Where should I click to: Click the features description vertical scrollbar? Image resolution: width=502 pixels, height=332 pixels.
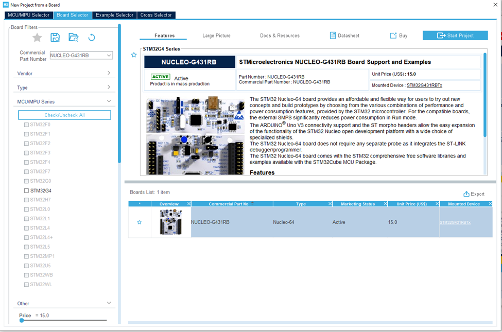tap(484, 95)
